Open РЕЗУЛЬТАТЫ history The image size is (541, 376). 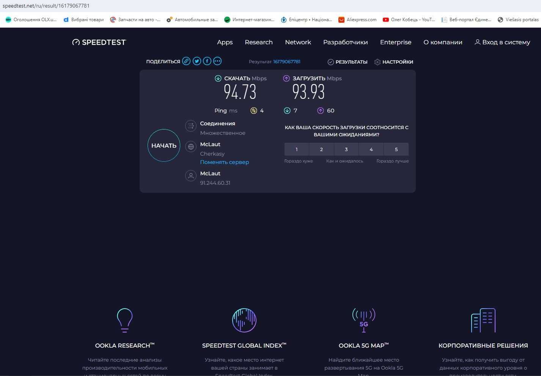[348, 62]
